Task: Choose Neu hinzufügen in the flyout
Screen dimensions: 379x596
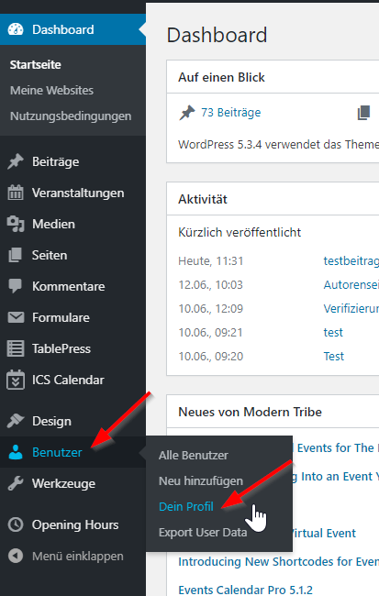Action: coord(201,480)
